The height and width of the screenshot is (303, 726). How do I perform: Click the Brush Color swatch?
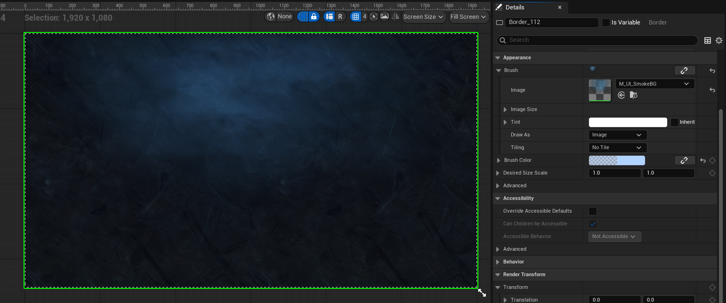[617, 160]
